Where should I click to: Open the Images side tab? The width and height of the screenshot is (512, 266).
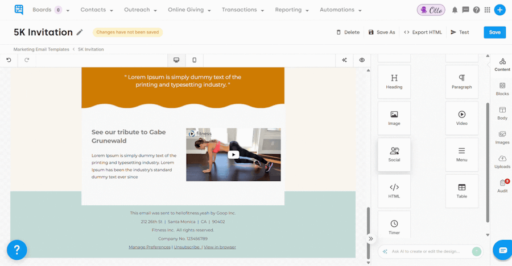[502, 138]
